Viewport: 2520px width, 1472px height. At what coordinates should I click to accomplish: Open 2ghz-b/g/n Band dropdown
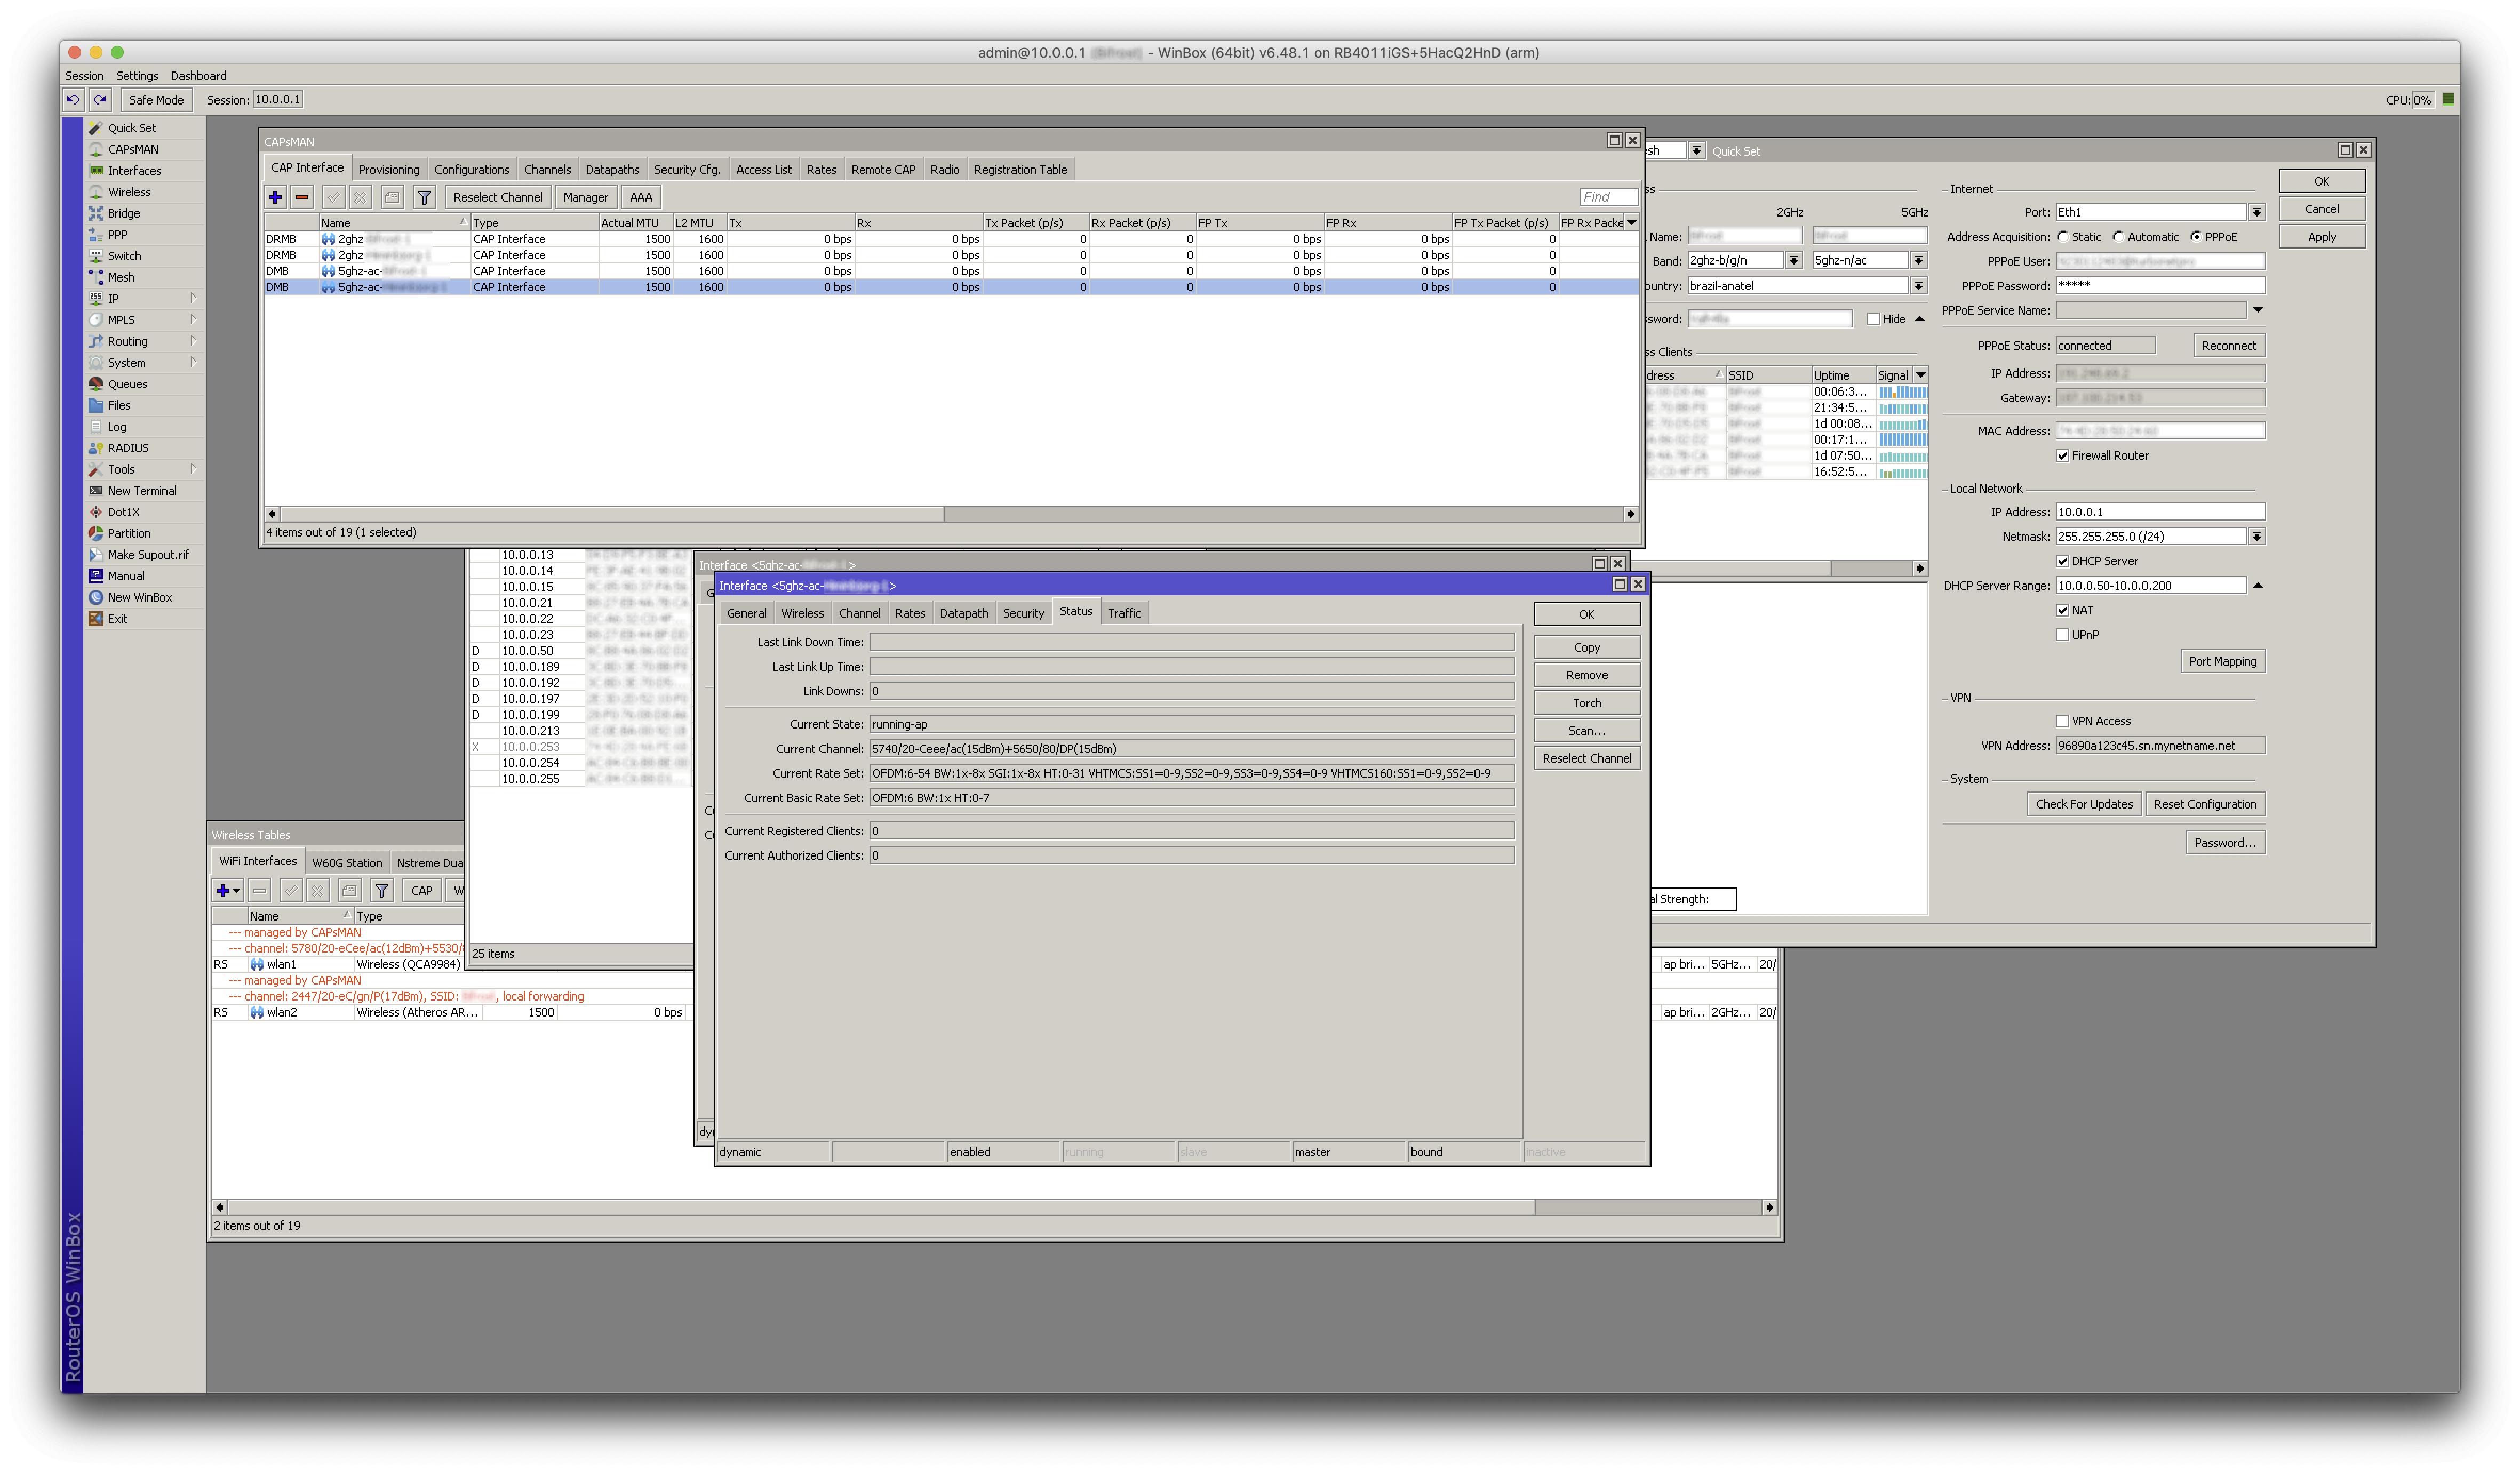[x=1793, y=260]
